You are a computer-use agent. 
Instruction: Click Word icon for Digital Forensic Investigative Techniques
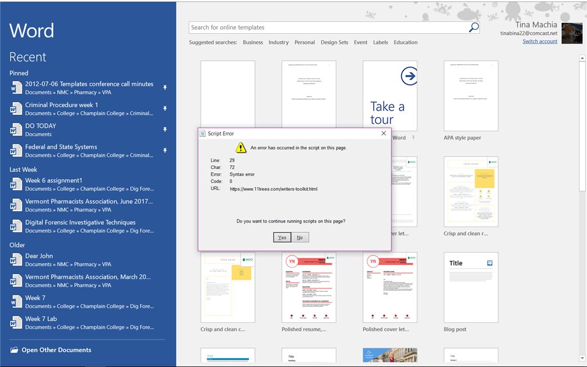click(x=15, y=226)
